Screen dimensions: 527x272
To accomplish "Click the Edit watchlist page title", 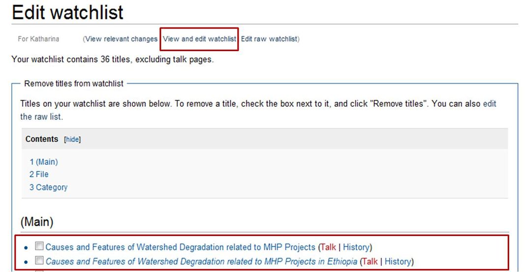I will (67, 12).
